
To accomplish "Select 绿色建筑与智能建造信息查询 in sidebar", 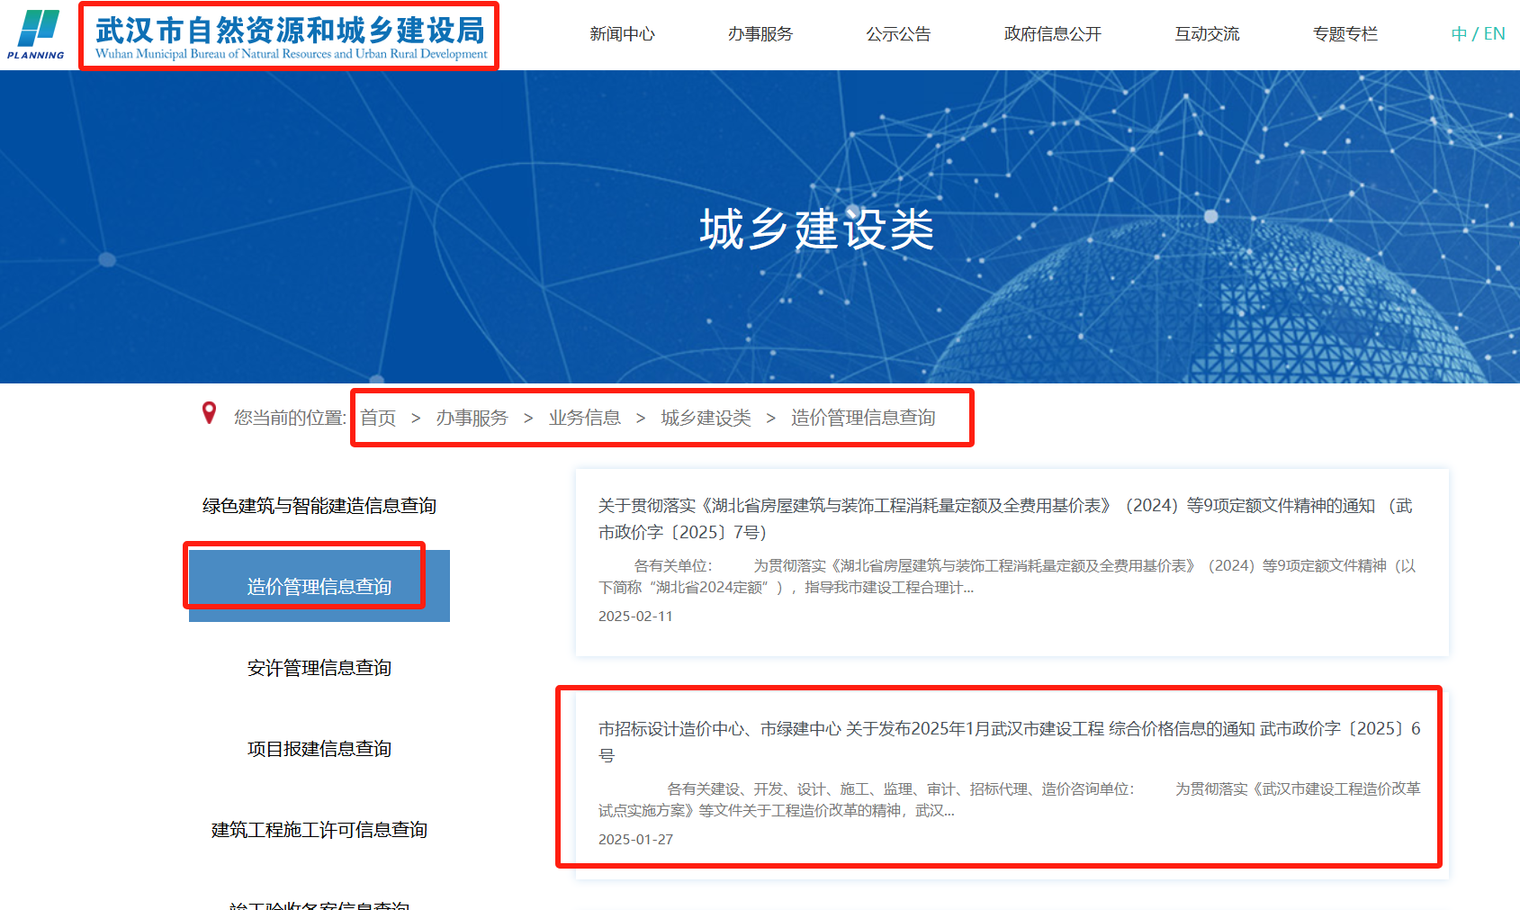I will pos(319,506).
